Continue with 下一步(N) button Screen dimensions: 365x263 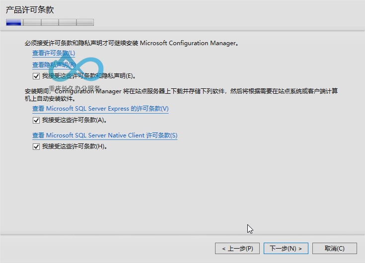click(286, 248)
